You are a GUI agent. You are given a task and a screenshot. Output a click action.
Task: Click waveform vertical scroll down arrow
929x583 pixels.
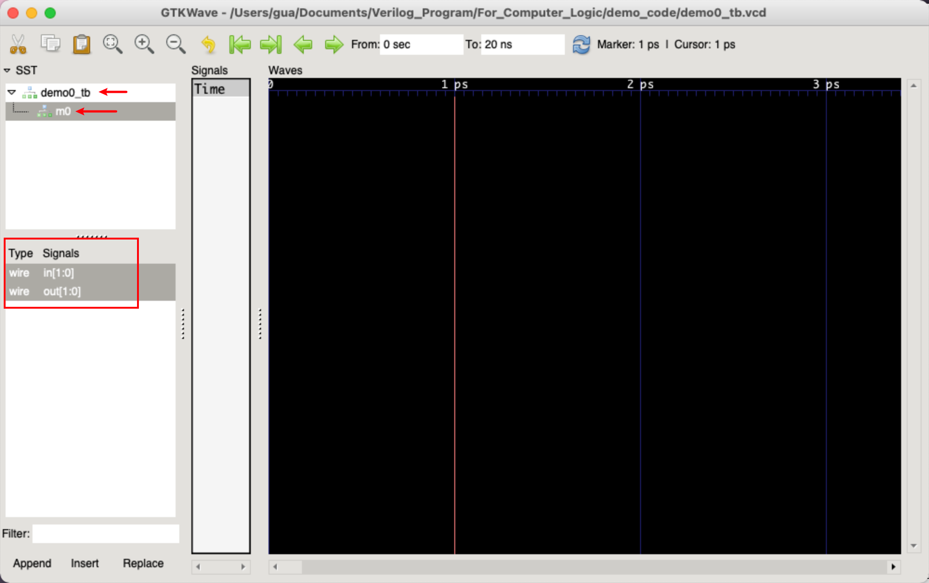[913, 546]
